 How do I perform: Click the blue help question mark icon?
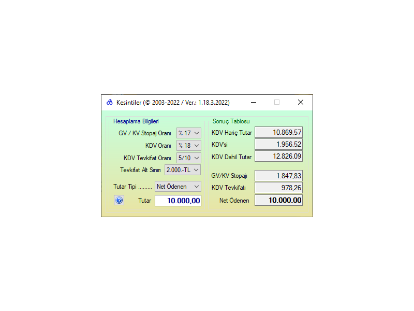(x=119, y=200)
